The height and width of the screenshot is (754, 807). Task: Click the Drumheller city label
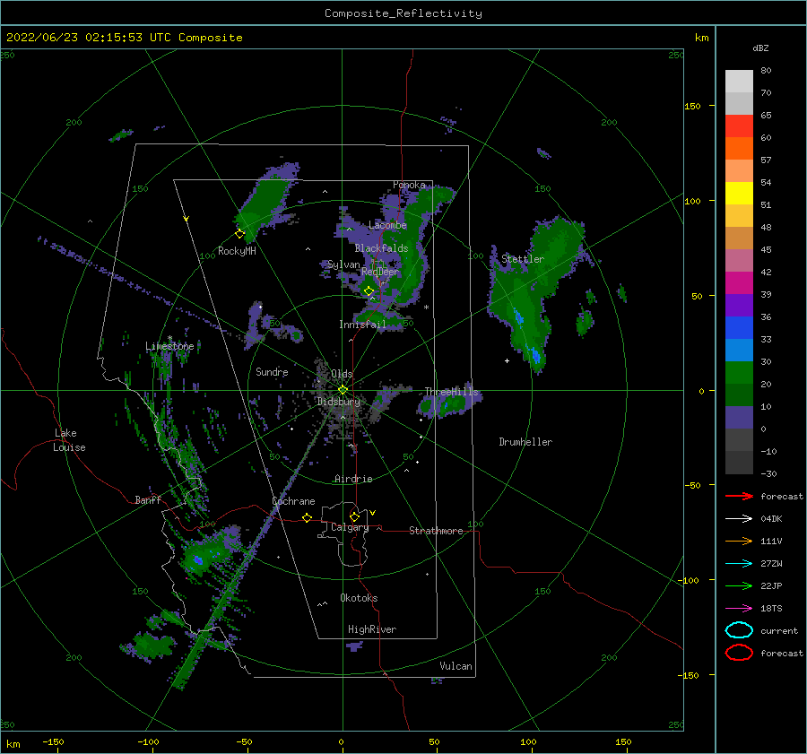click(x=525, y=442)
